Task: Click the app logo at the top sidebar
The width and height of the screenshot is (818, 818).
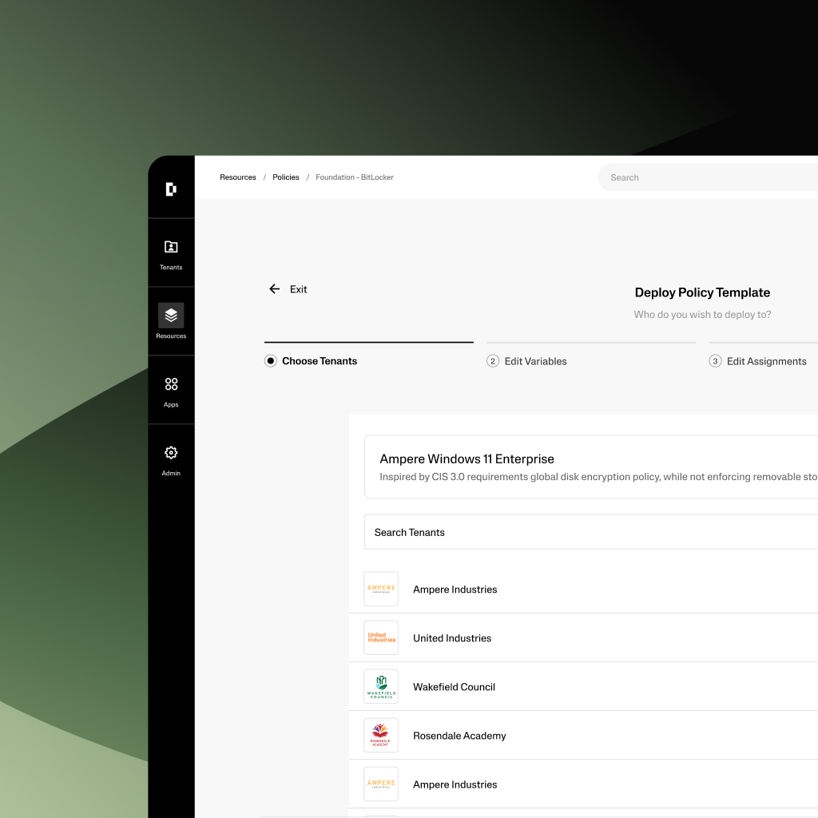Action: (170, 189)
